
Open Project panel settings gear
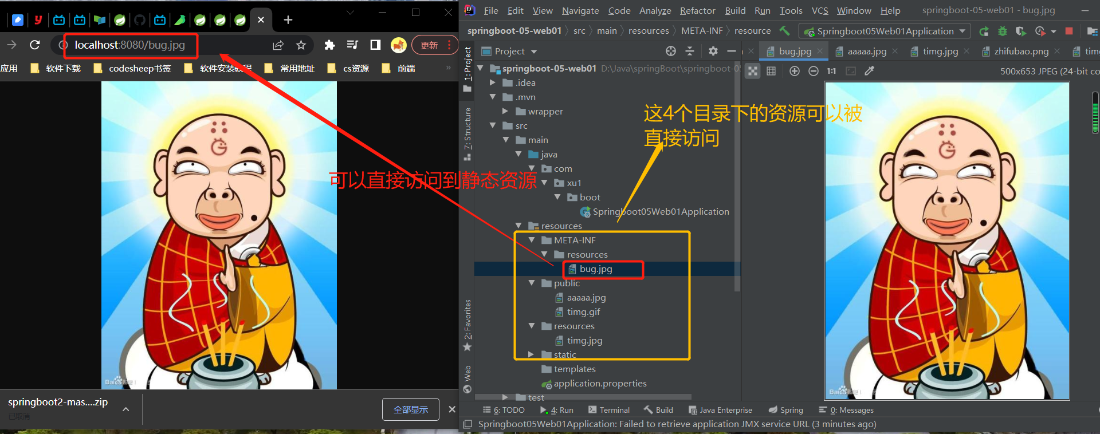(x=713, y=51)
